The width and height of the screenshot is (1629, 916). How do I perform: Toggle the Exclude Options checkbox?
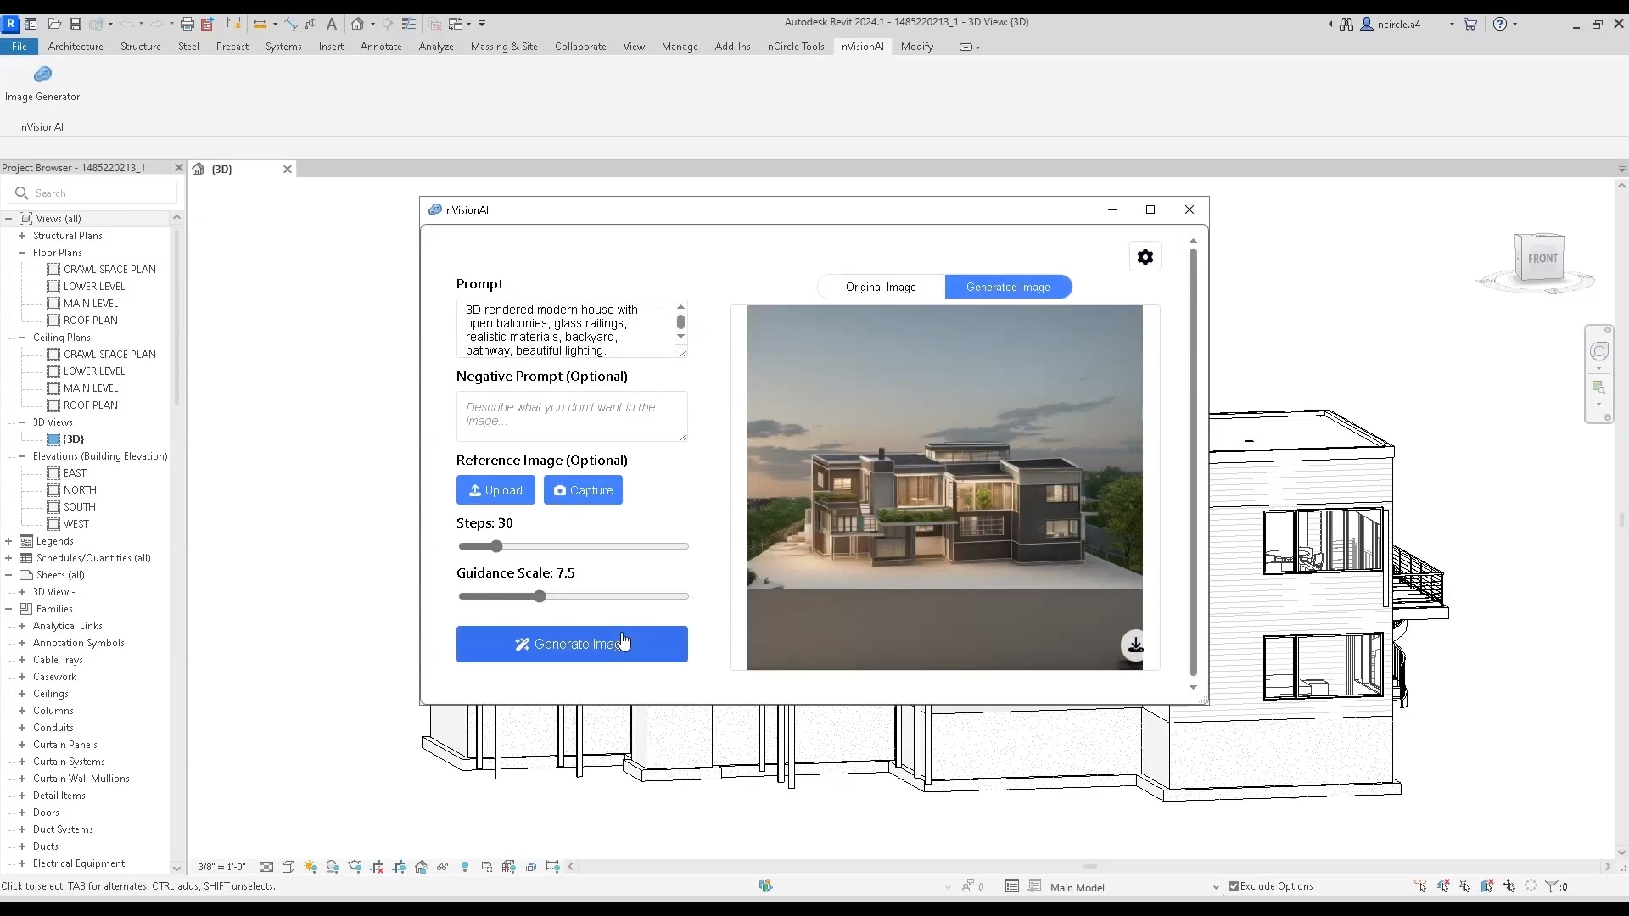pos(1234,886)
